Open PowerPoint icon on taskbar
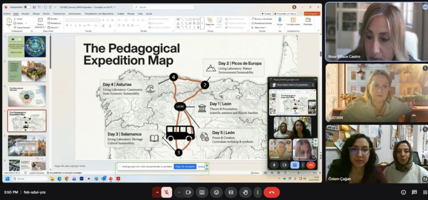 (111, 179)
